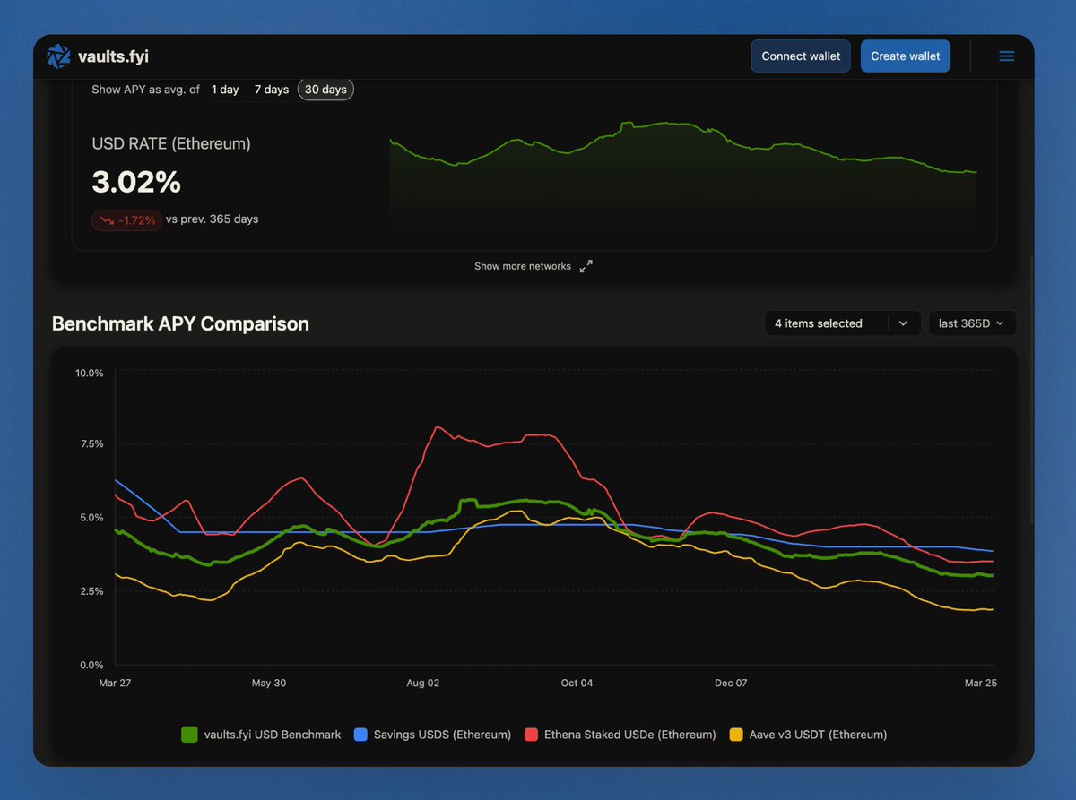Select the 1 day APY average

pos(225,90)
